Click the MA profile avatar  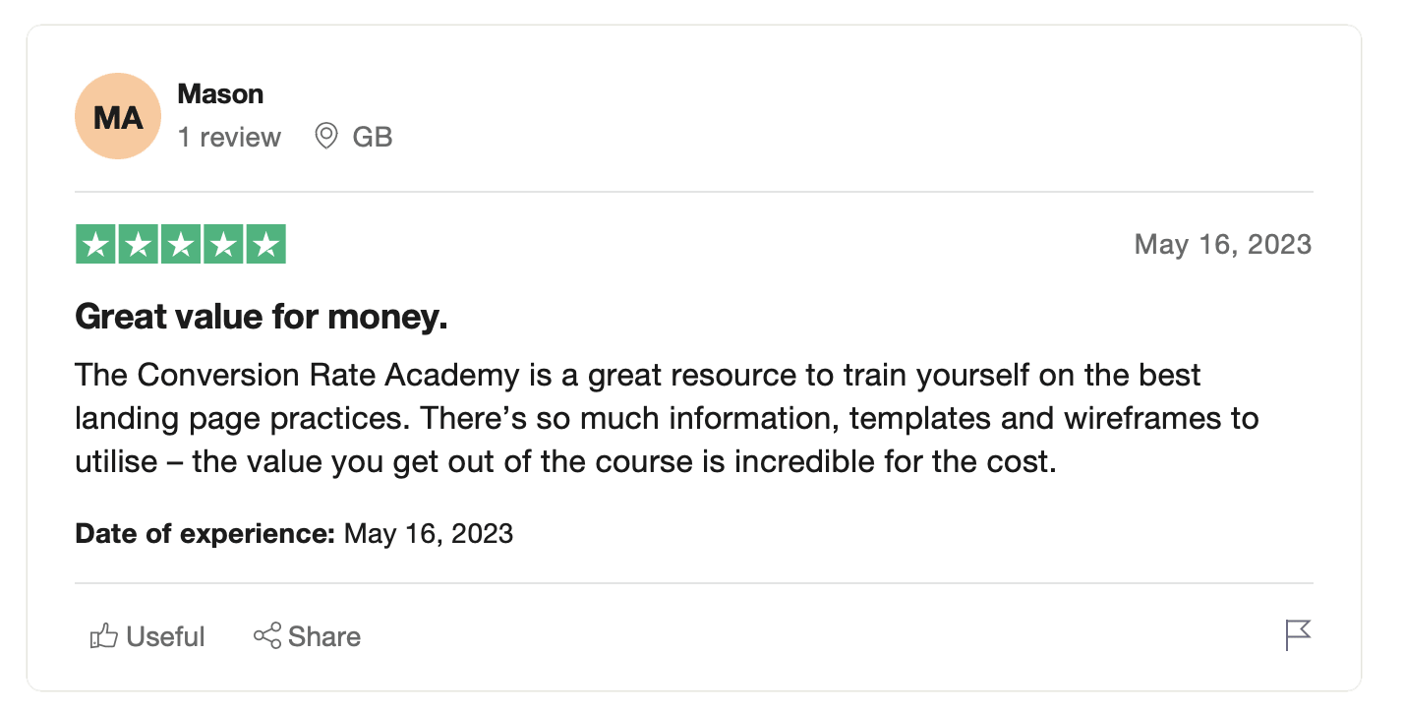pyautogui.click(x=118, y=117)
